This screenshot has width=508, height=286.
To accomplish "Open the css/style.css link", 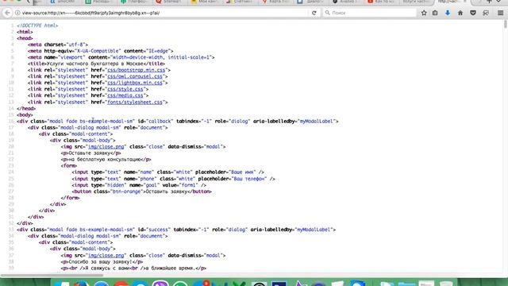I will (x=125, y=89).
